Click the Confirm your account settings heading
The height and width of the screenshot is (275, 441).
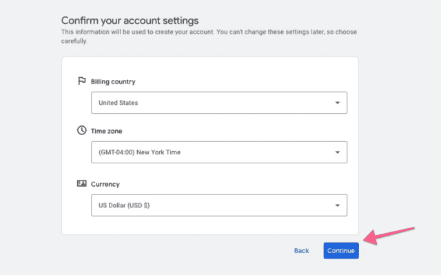tap(130, 21)
